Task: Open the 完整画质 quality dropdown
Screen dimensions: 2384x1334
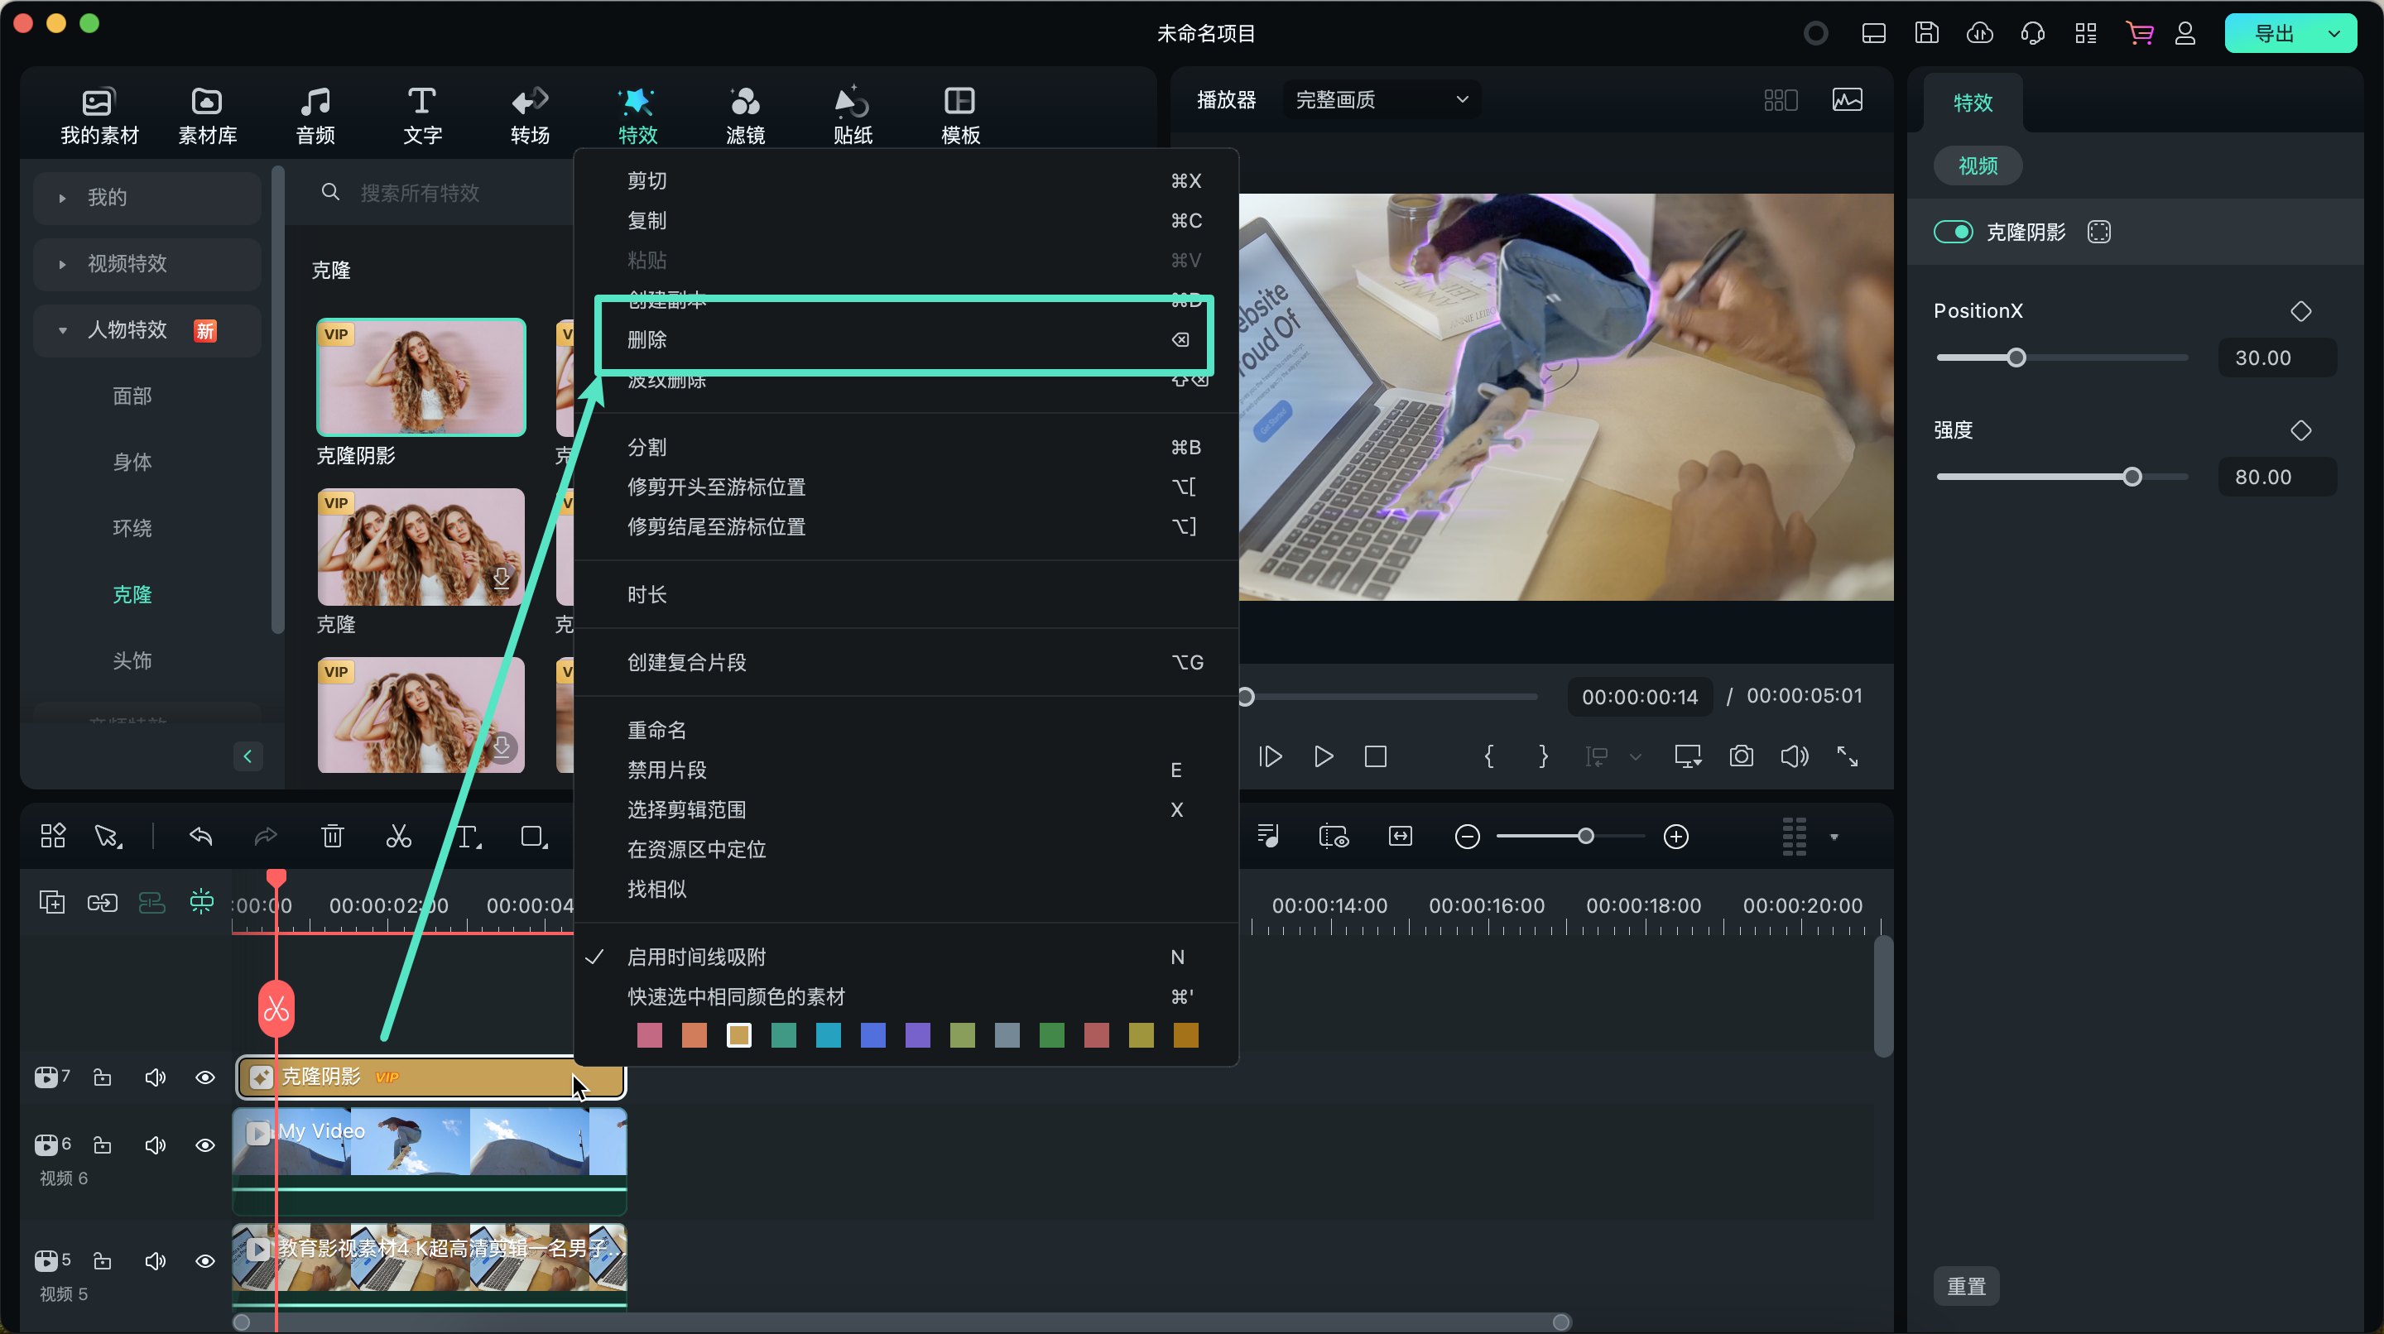Action: tap(1381, 100)
